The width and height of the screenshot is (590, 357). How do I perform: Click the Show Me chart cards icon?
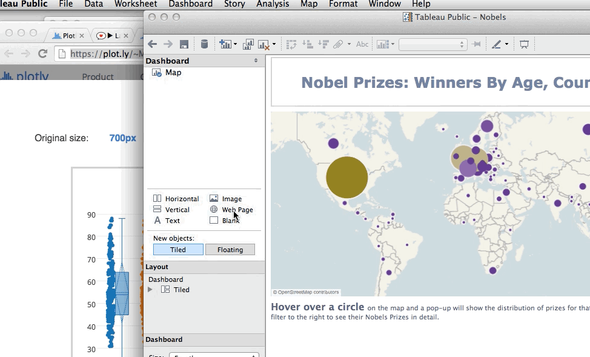383,44
